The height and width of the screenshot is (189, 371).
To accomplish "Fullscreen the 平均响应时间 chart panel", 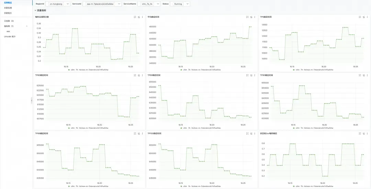I will pyautogui.click(x=247, y=17).
